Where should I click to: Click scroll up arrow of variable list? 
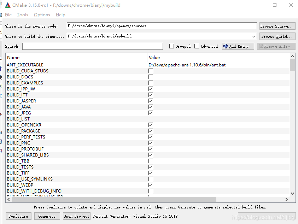(292, 56)
